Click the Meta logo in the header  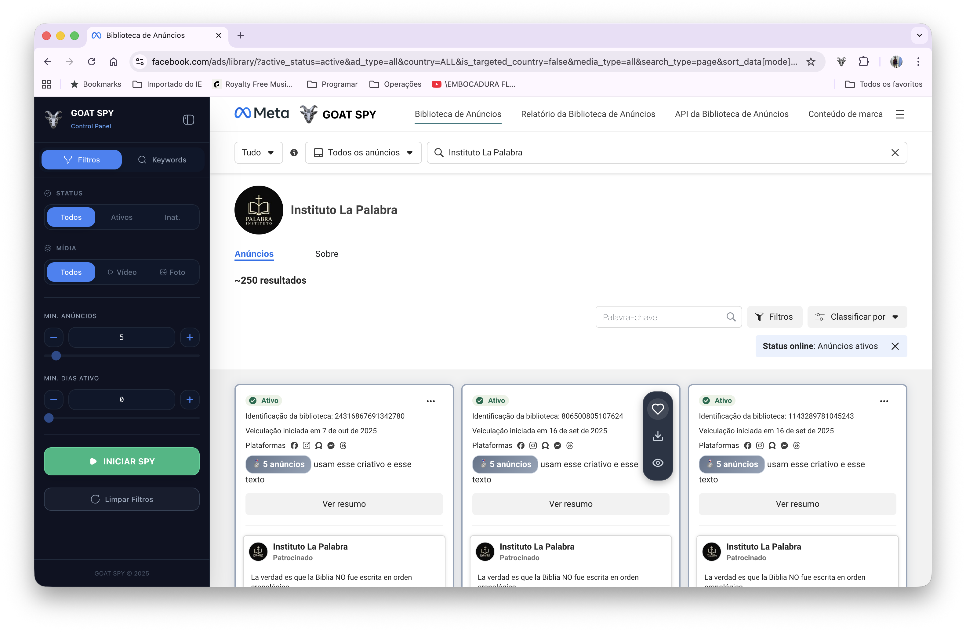(261, 113)
